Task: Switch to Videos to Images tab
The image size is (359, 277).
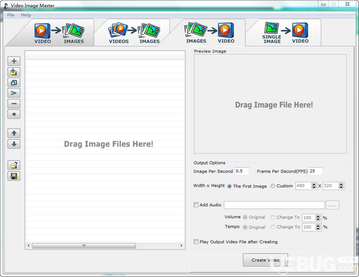Action: point(134,33)
